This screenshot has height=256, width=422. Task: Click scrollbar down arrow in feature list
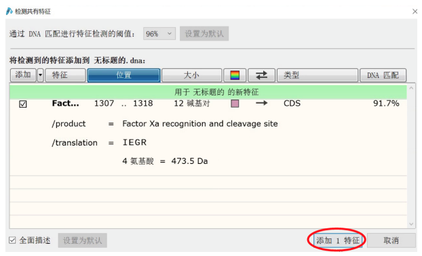coord(411,224)
